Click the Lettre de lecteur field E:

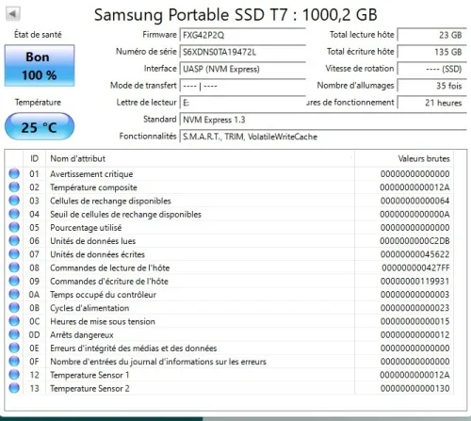[x=243, y=103]
